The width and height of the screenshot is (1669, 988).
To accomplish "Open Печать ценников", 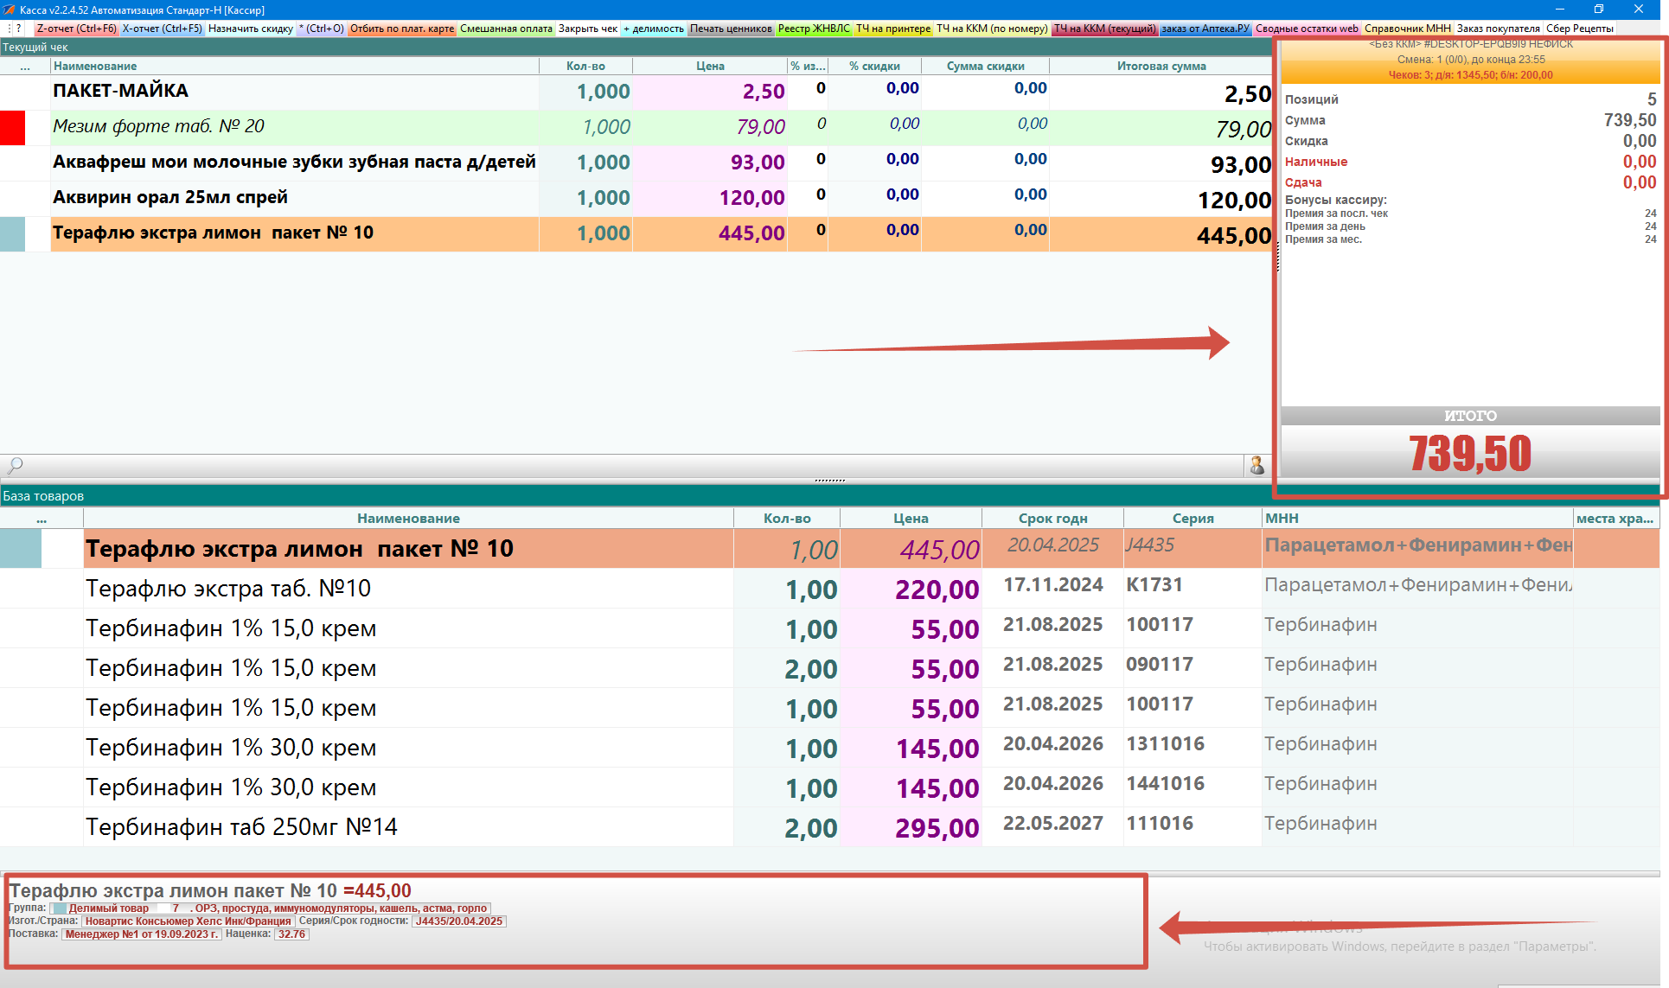I will click(x=731, y=29).
